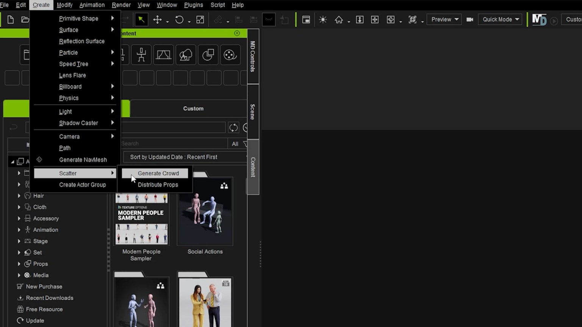This screenshot has height=327, width=582.
Task: Open the Quick Mode dropdown
Action: coord(500,19)
